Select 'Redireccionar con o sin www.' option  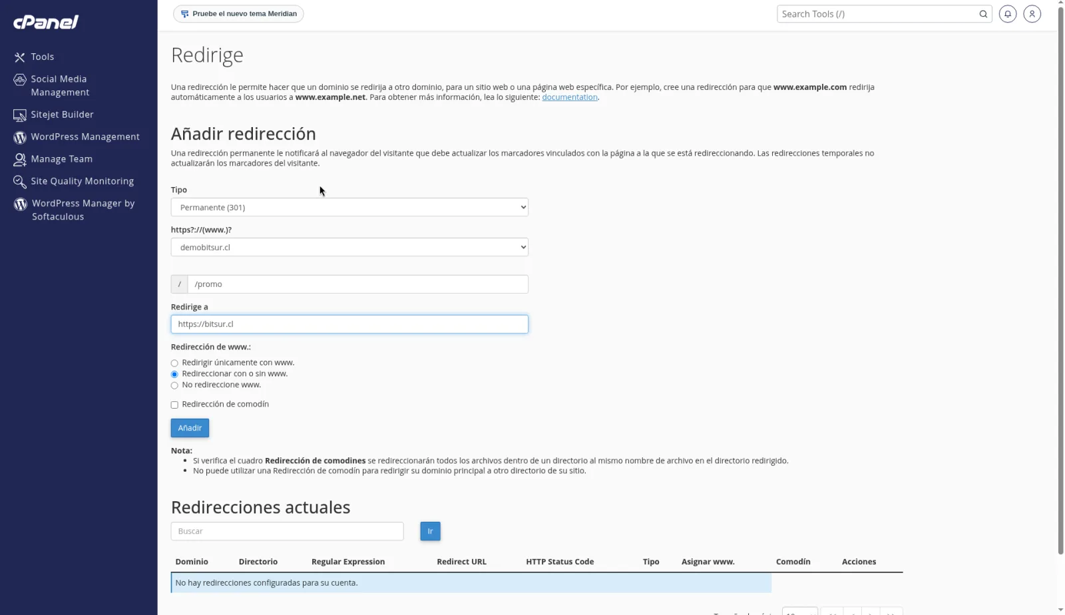(x=174, y=375)
